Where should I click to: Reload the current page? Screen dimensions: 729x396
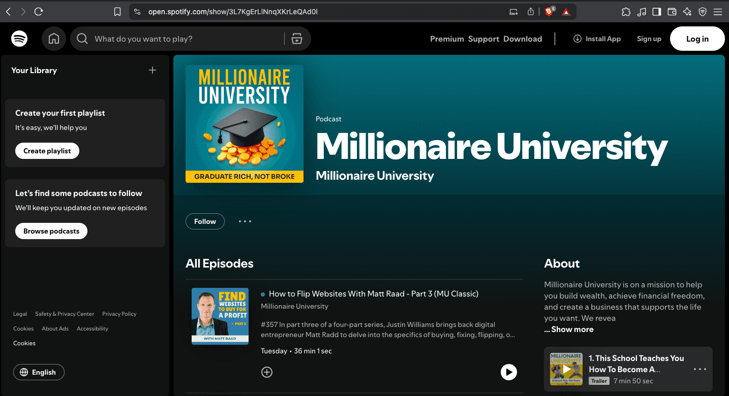point(39,11)
